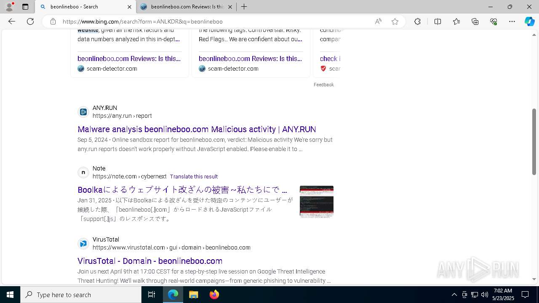Open 'Malware analysis beonlineboo.com Malicious activity' result
Viewport: 539px width, 303px height.
[197, 129]
